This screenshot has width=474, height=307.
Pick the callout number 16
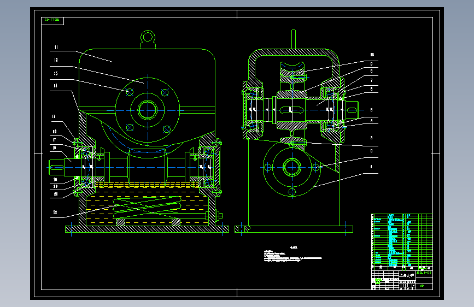55,132
